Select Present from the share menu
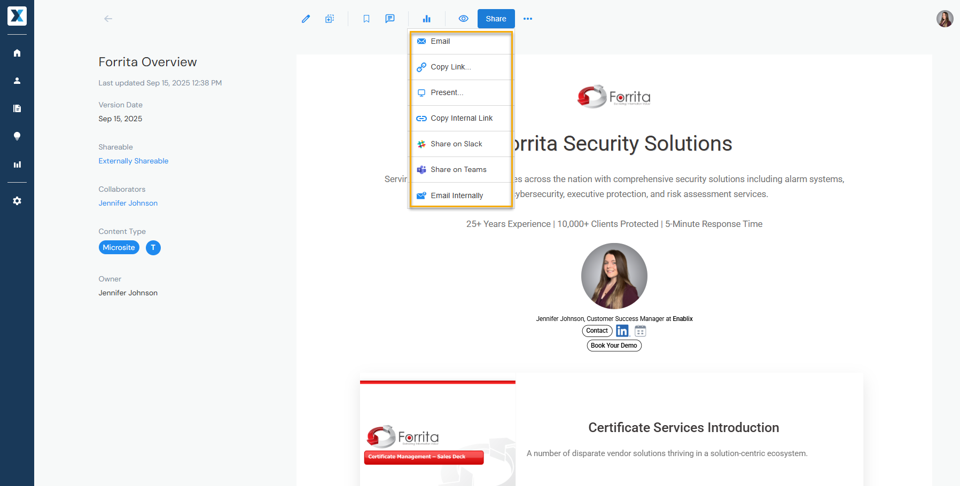This screenshot has height=486, width=960. 462,93
